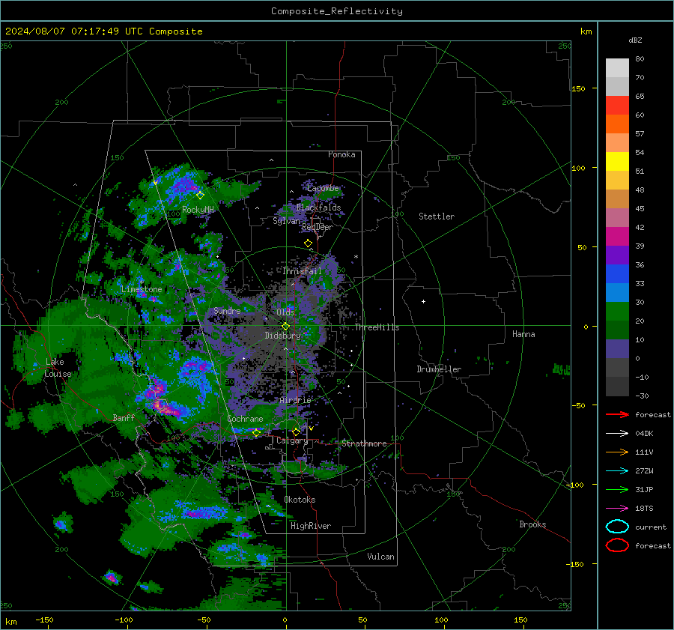
Task: Click the Composite_Reflectivity title text
Action: pos(337,11)
